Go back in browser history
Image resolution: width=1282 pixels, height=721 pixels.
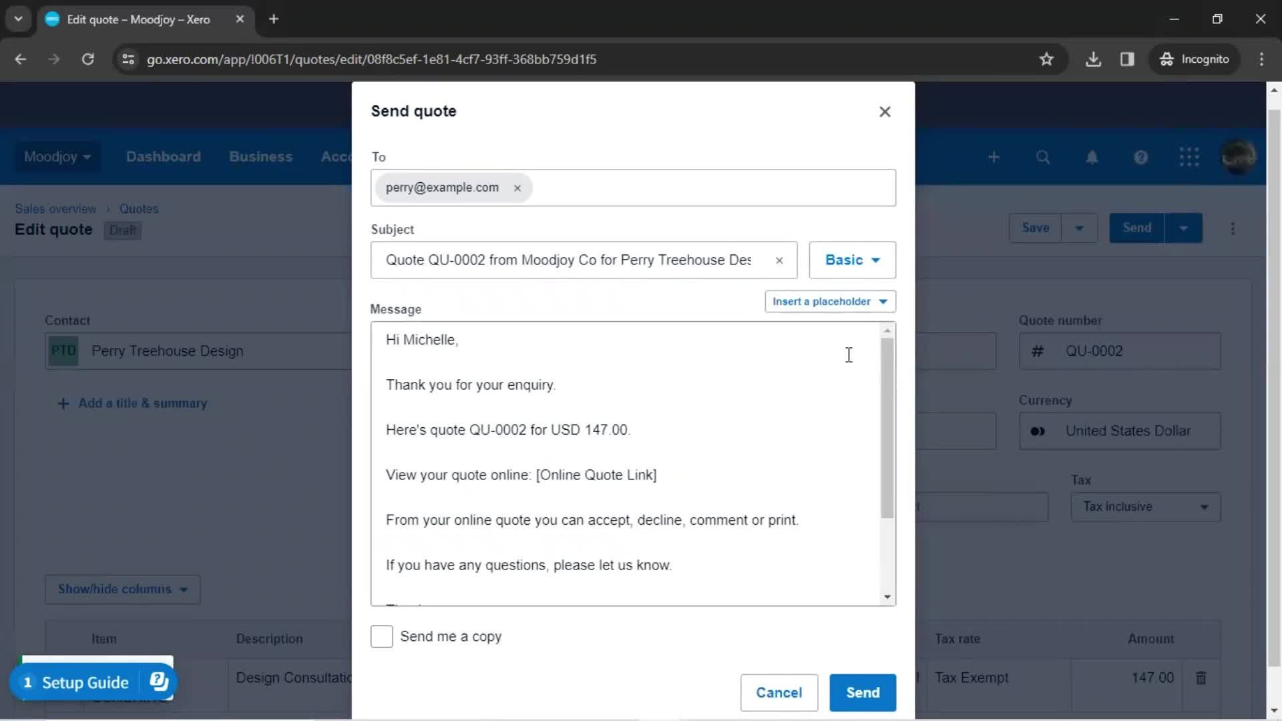[21, 59]
